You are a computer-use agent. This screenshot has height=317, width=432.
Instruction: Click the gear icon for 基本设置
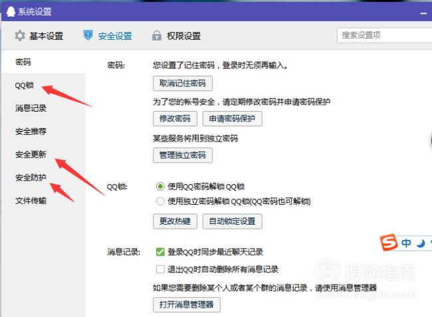[20, 36]
